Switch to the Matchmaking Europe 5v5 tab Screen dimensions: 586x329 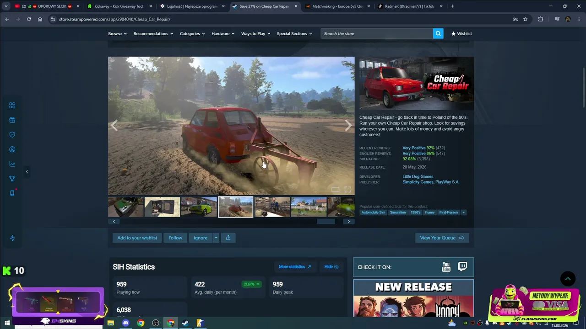point(337,6)
